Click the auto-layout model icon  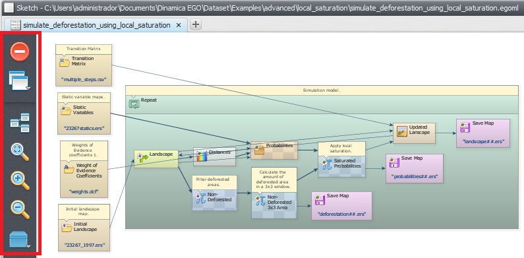[19, 123]
